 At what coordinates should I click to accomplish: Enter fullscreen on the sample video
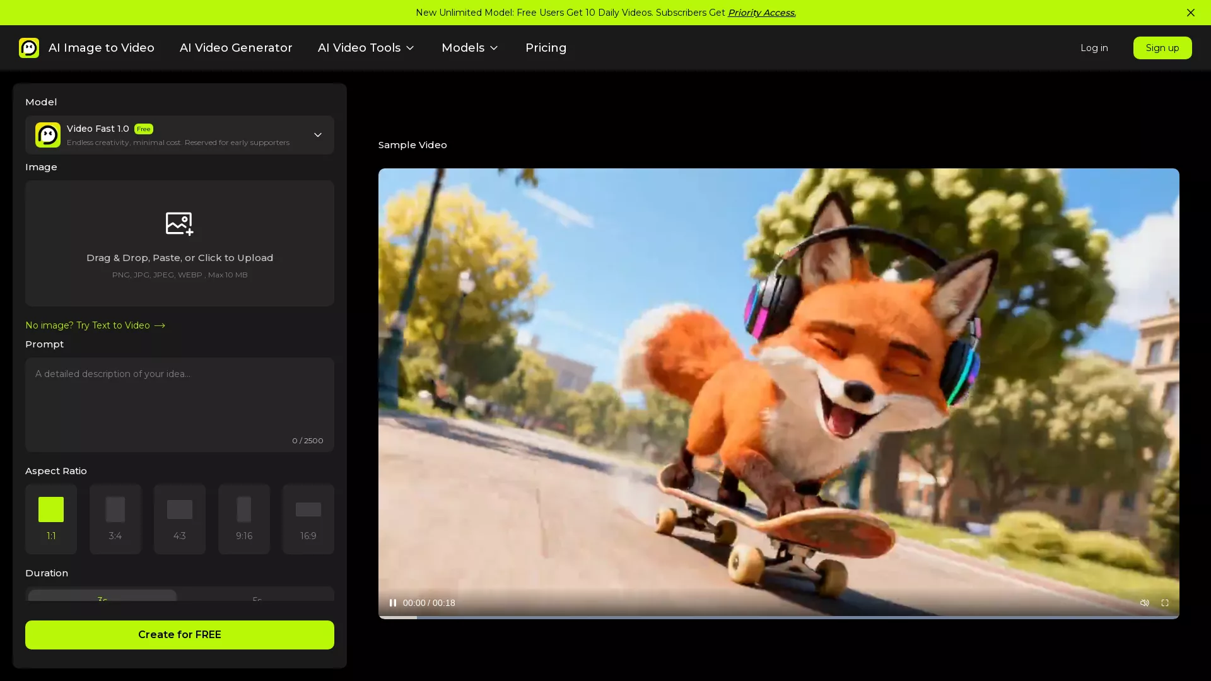click(1165, 603)
